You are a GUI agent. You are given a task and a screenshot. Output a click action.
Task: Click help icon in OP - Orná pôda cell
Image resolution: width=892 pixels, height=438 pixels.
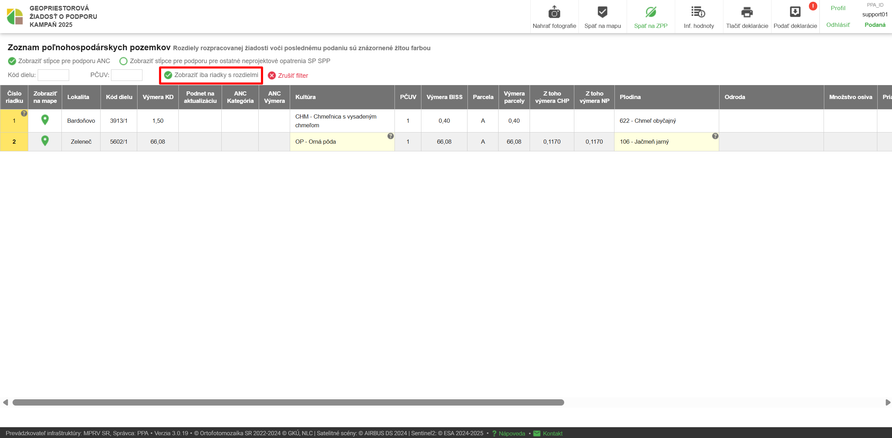pyautogui.click(x=390, y=136)
